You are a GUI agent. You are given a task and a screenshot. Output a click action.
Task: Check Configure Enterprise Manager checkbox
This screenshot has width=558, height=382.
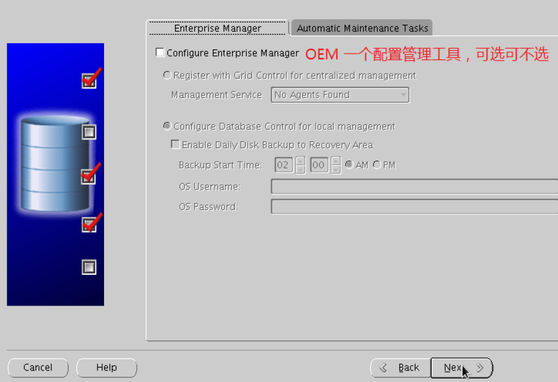[x=160, y=53]
